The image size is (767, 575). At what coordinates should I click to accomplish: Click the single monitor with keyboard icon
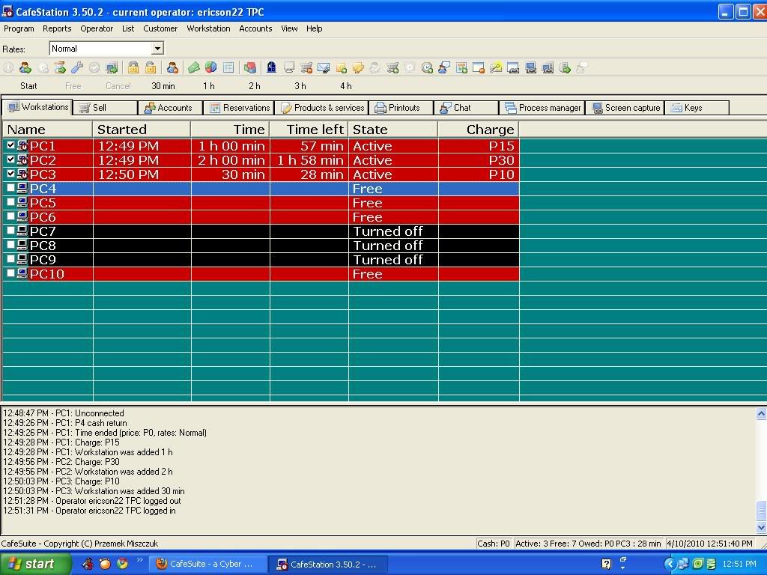coord(531,68)
